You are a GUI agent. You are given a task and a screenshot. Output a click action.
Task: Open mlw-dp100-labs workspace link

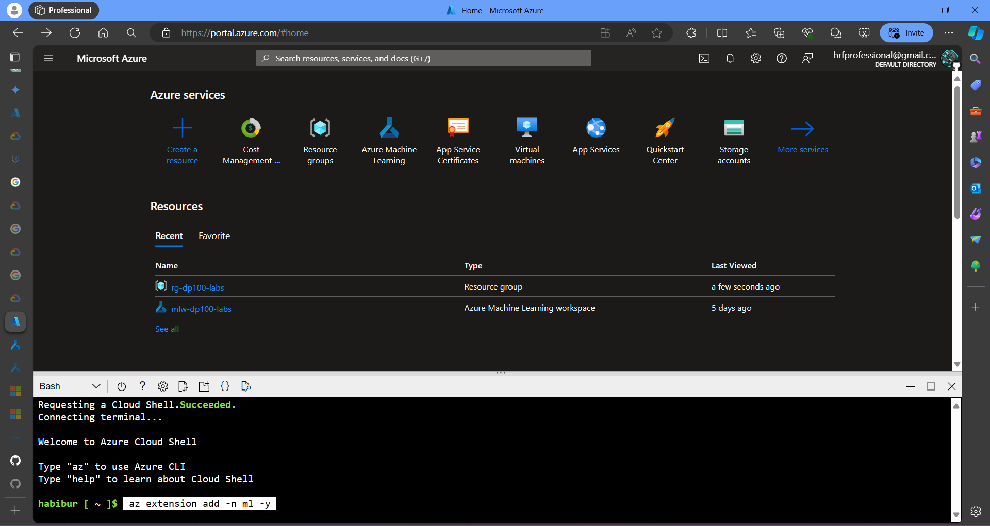point(201,309)
